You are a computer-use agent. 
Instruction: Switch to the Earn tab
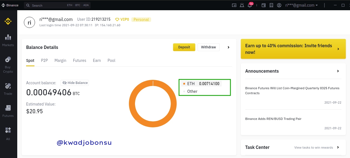[97, 60]
